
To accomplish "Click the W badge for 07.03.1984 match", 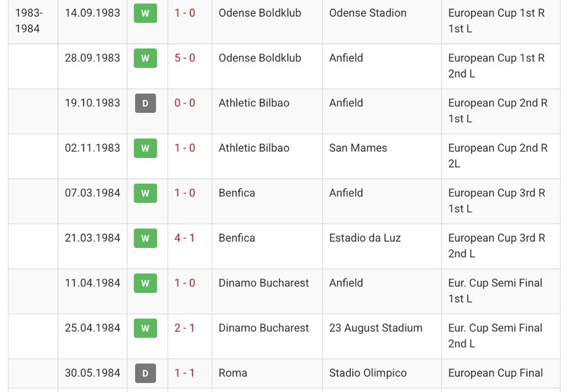I will [x=145, y=193].
